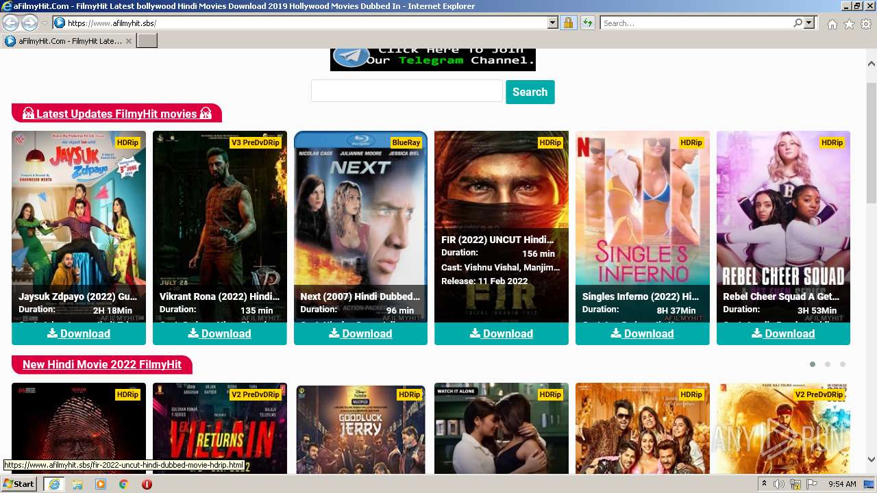This screenshot has width=877, height=493.
Task: Select the third carousel dot
Action: pyautogui.click(x=843, y=364)
